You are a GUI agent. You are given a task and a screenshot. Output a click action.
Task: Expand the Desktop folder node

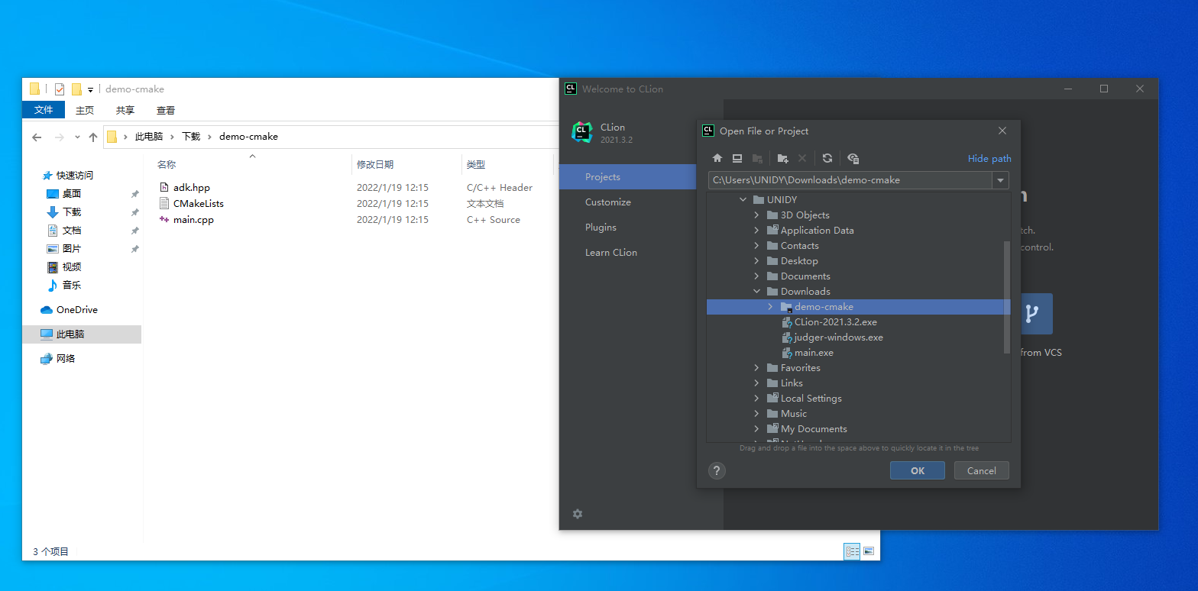(x=756, y=261)
